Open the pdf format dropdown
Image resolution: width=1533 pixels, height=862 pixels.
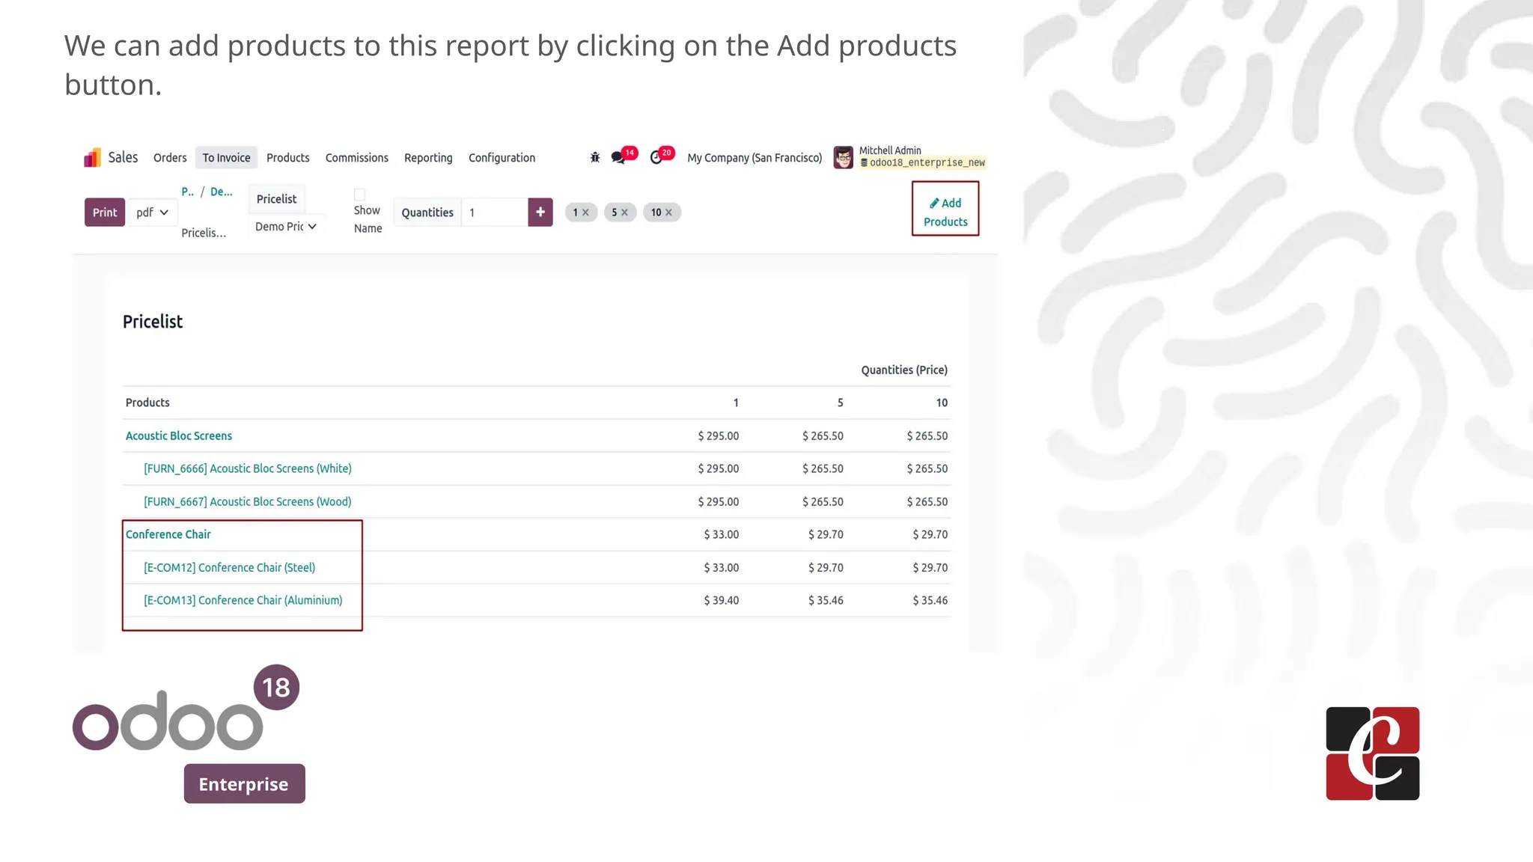pyautogui.click(x=153, y=213)
